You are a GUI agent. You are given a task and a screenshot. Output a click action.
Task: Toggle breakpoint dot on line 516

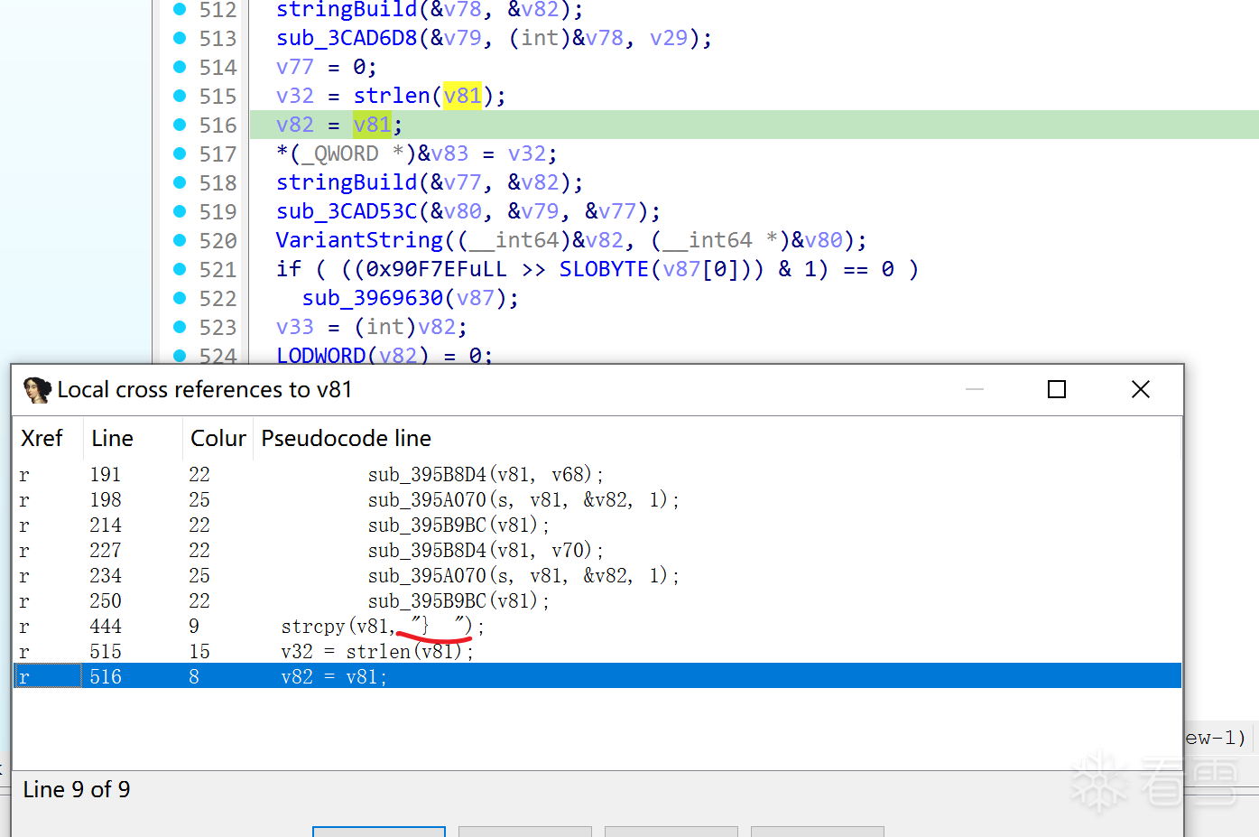180,125
